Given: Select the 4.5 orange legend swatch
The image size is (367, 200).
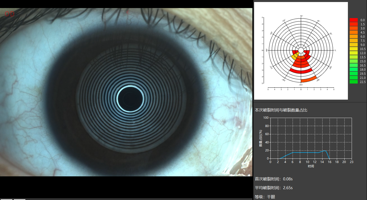Looking at the screenshot, I should tap(353, 32).
